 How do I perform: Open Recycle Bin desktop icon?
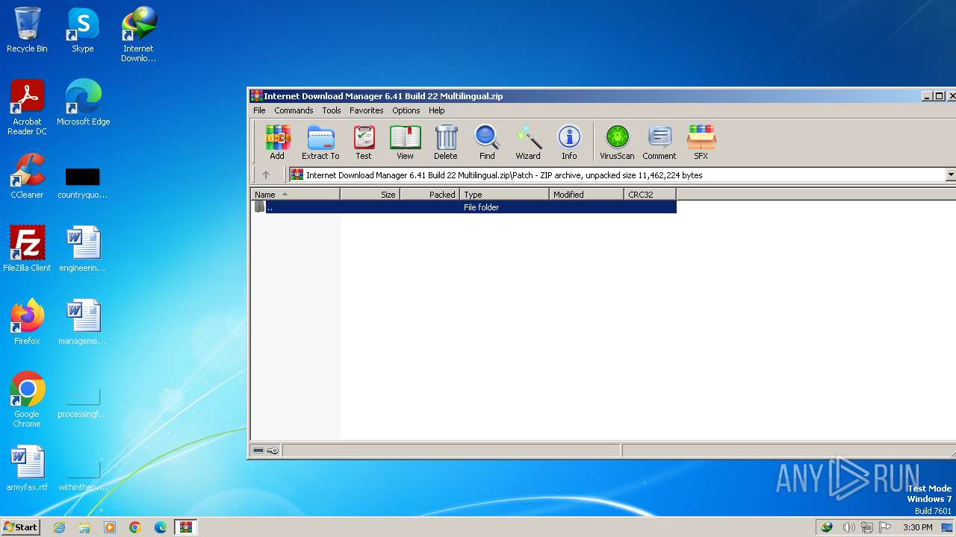tap(27, 30)
